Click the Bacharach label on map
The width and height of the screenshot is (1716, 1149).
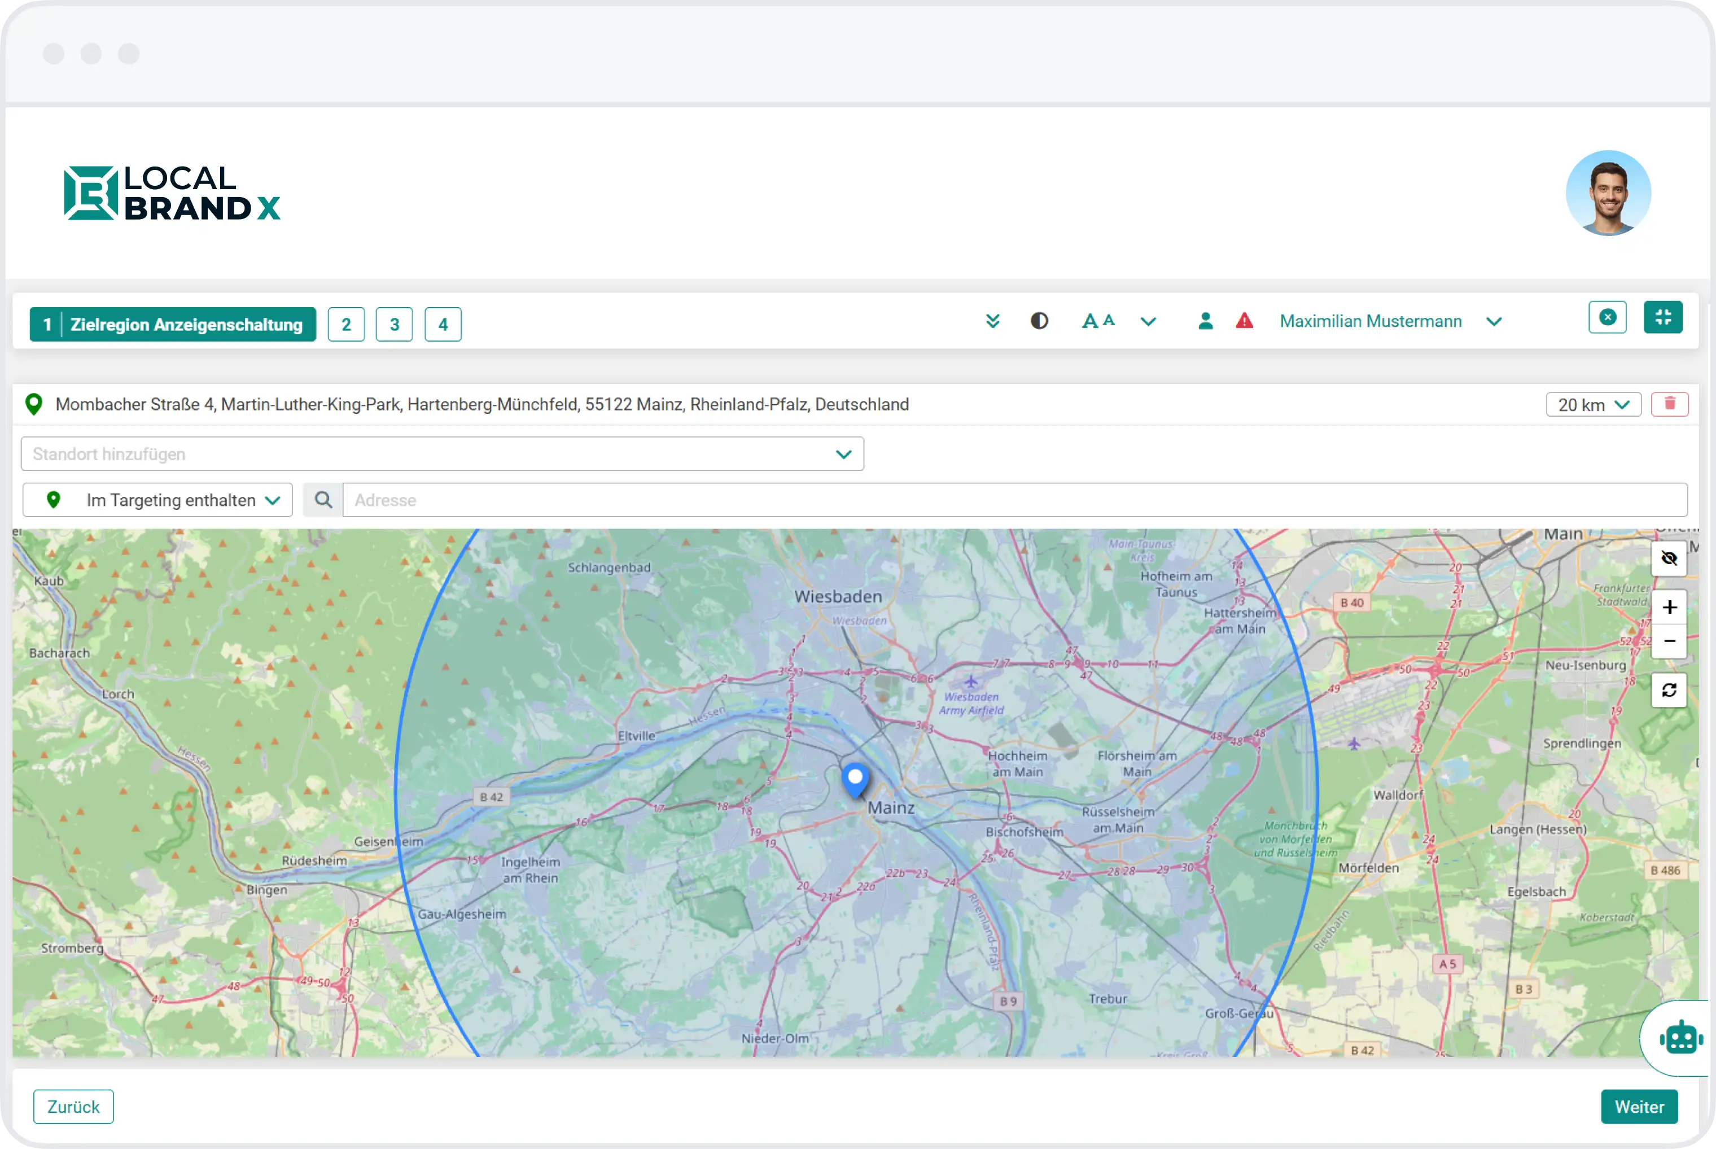click(x=59, y=653)
